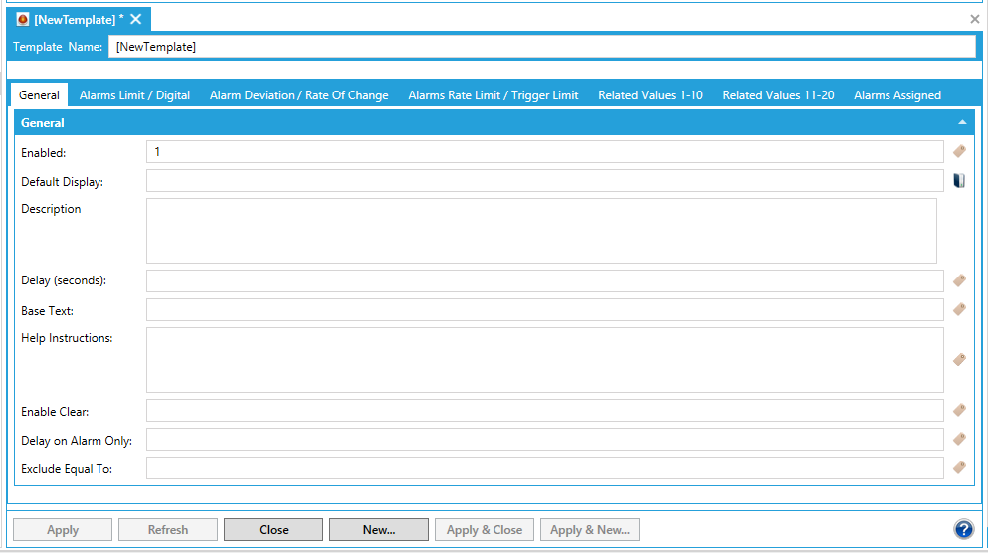
Task: Click the tag icon beside Enabled field
Action: (959, 151)
